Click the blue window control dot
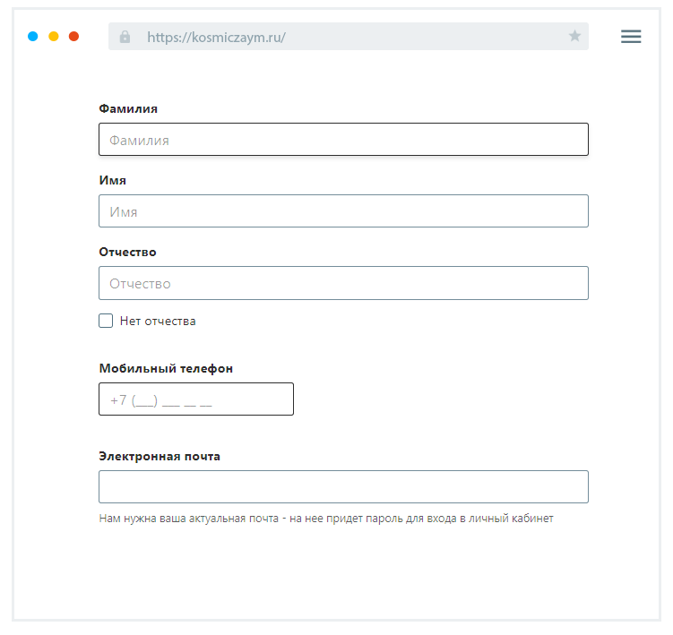673x635 pixels. [x=33, y=37]
